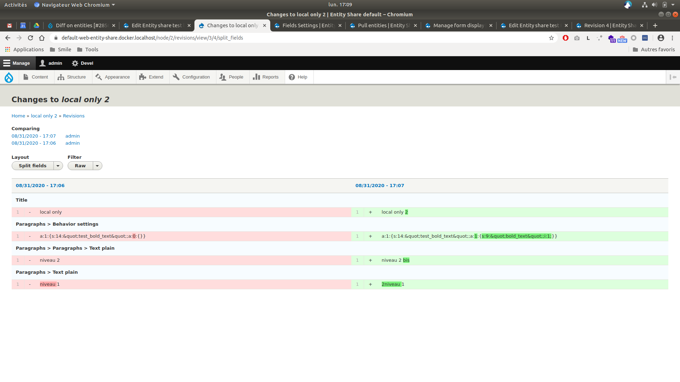Click the Appearance paint-roller icon

click(x=98, y=77)
